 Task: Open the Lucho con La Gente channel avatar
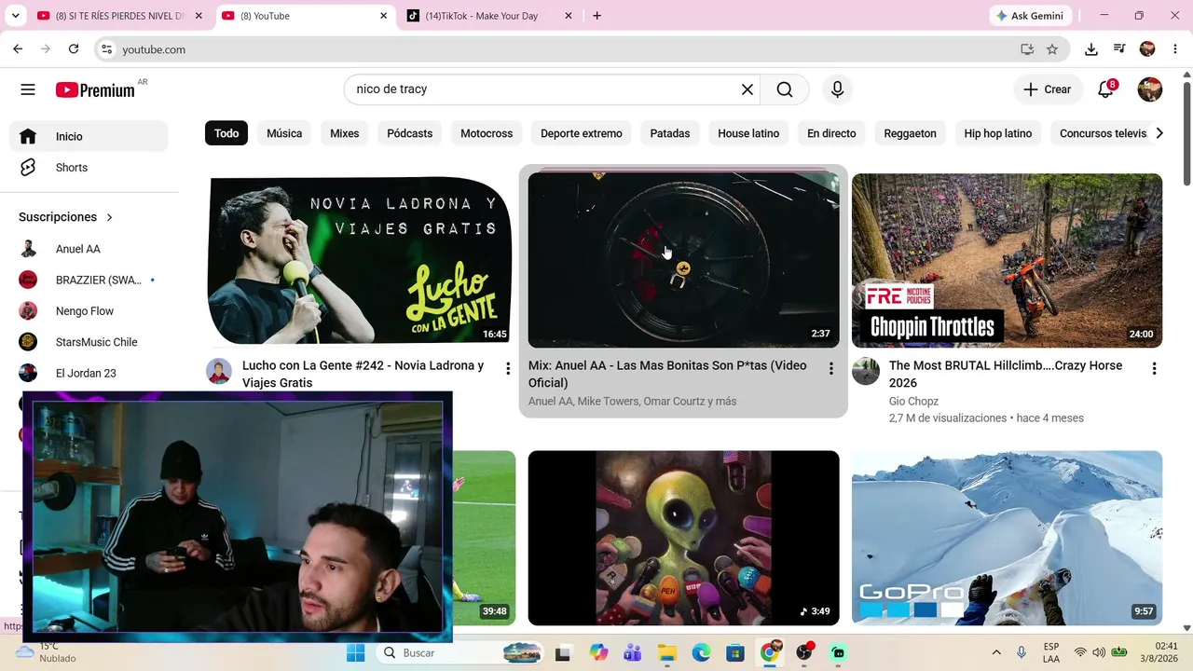click(x=219, y=371)
